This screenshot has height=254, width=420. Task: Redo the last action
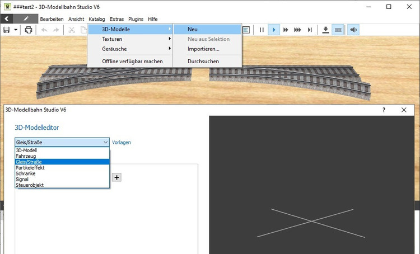pyautogui.click(x=56, y=30)
